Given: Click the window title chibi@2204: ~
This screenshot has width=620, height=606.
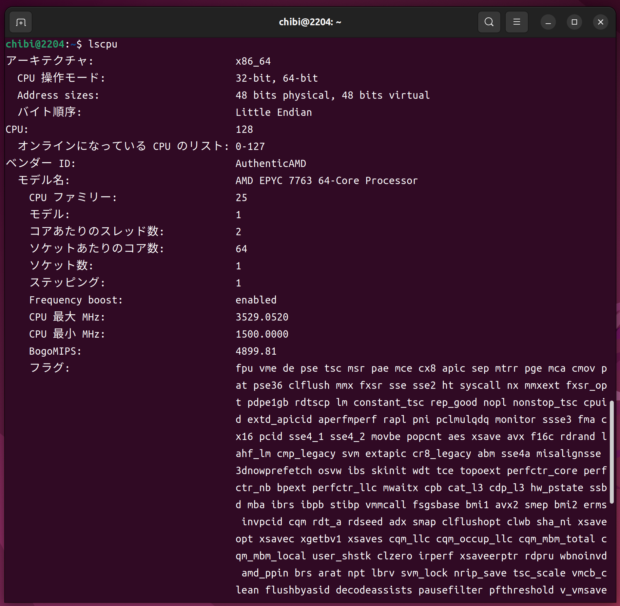Looking at the screenshot, I should tap(310, 22).
